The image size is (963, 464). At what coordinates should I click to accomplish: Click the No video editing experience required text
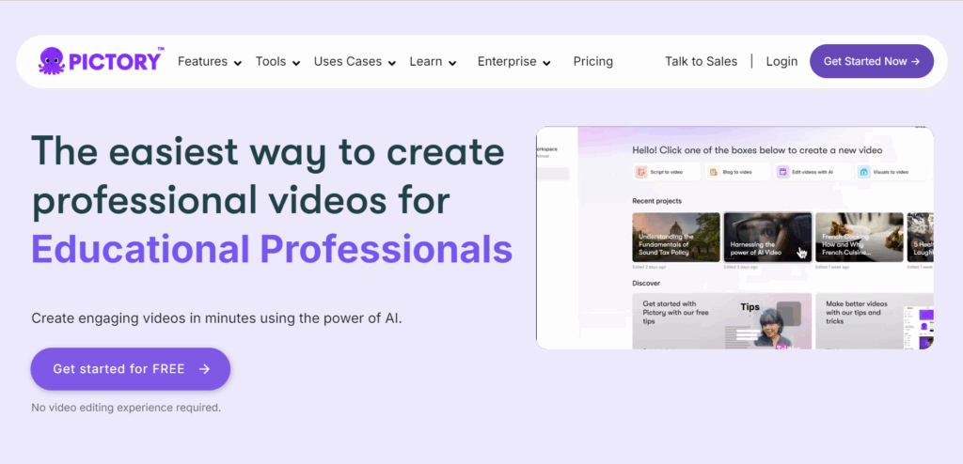click(x=126, y=407)
